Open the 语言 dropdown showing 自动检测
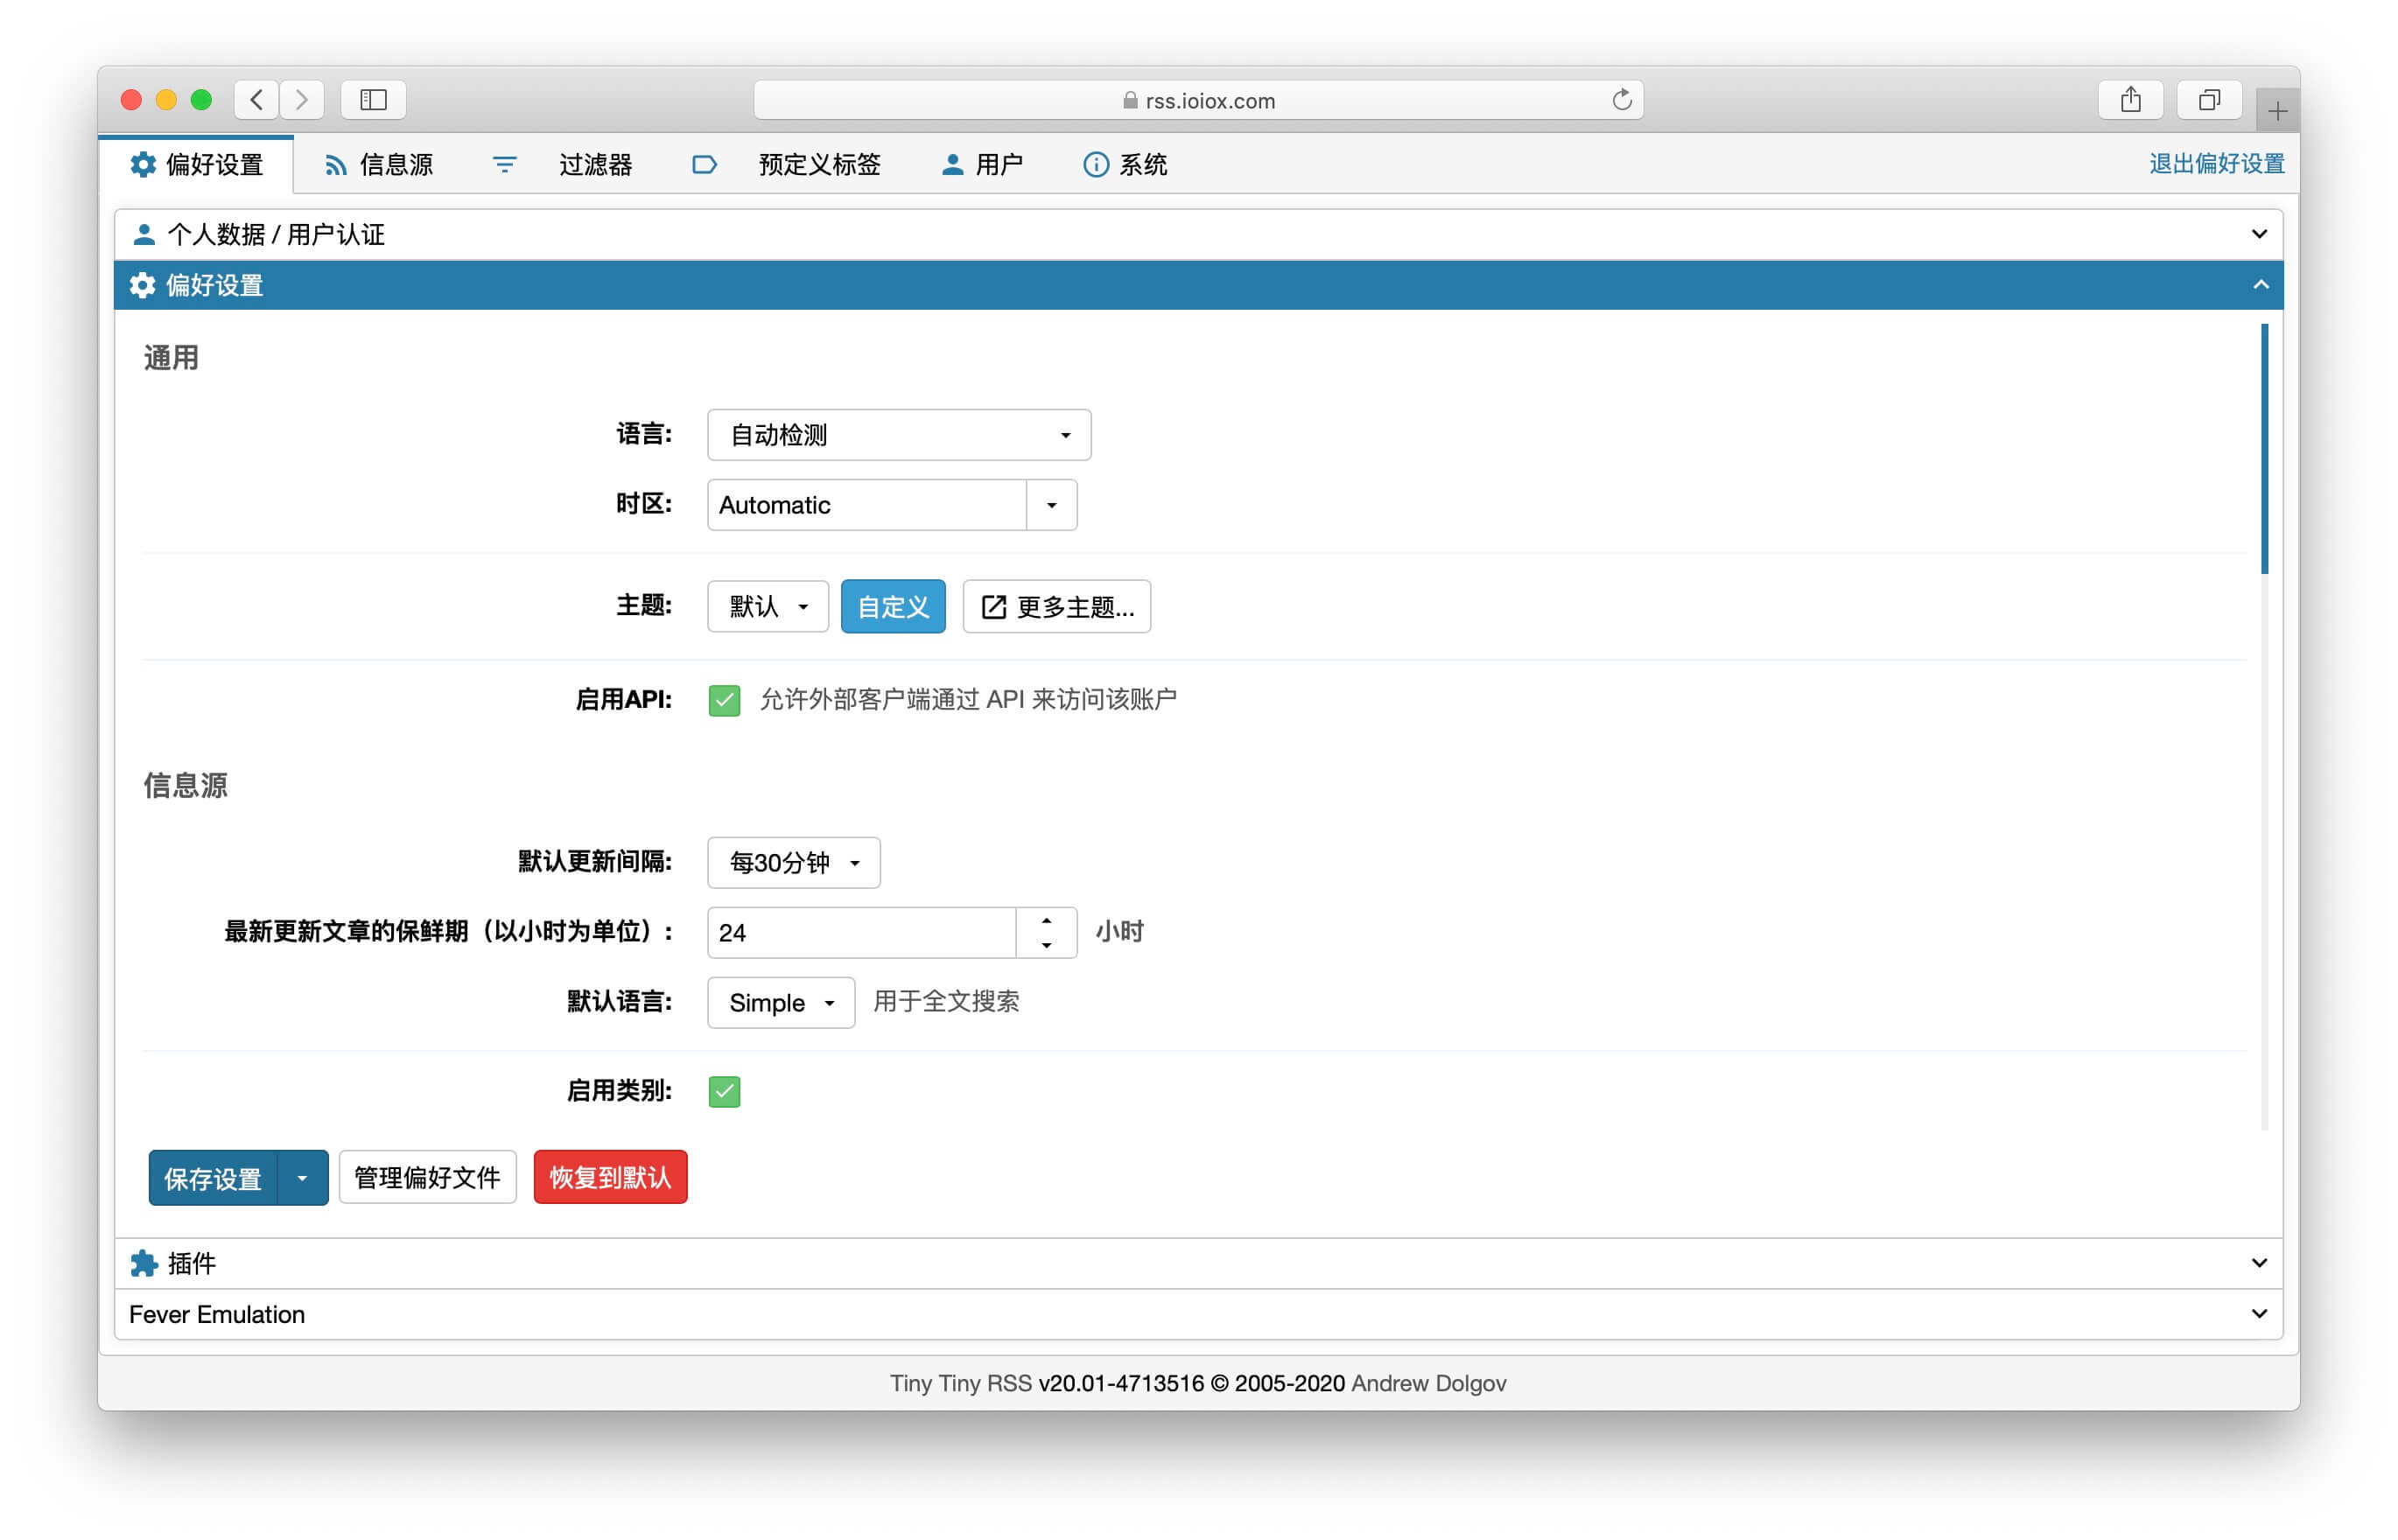This screenshot has height=1540, width=2398. (x=898, y=435)
